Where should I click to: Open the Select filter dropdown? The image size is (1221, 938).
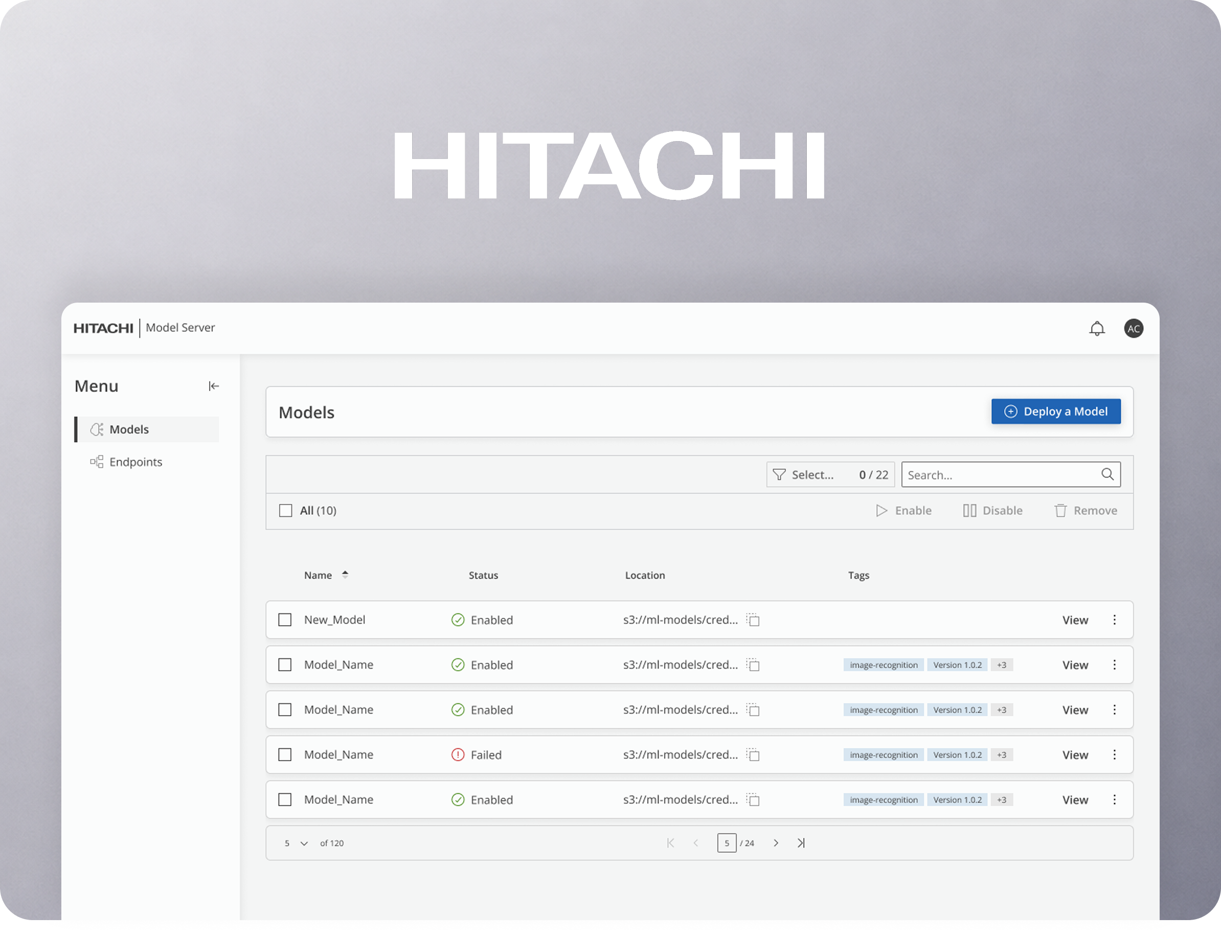[830, 474]
